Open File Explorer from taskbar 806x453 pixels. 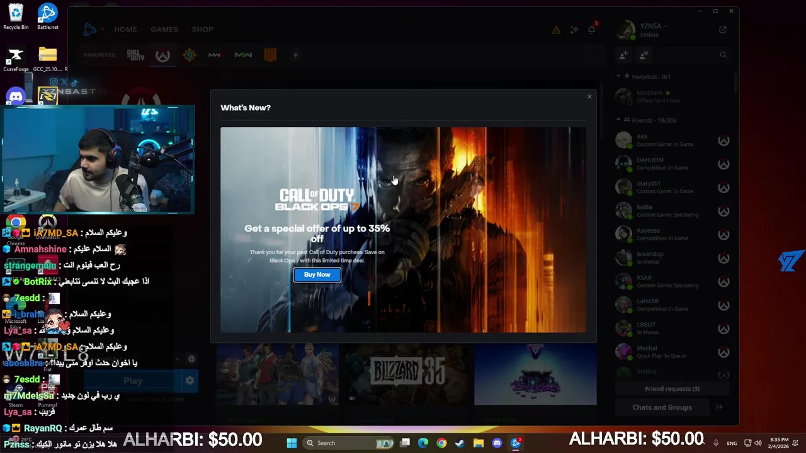(x=479, y=443)
